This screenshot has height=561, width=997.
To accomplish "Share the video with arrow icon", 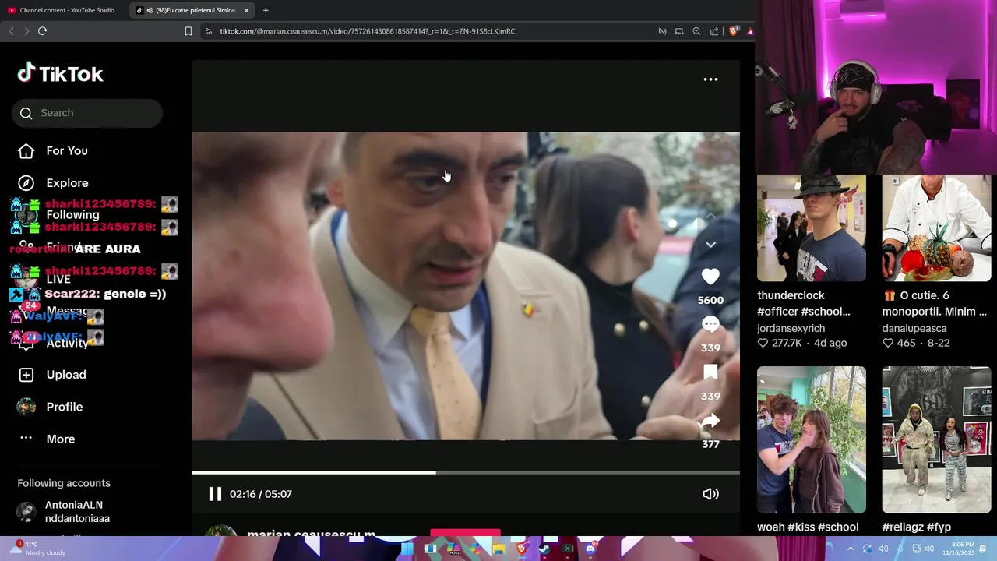I will [x=710, y=421].
